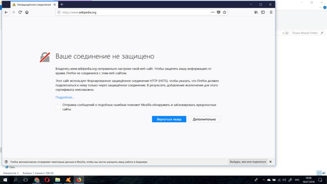327x184 pixels.
Task: Open the Windows Start menu
Action: 5,180
